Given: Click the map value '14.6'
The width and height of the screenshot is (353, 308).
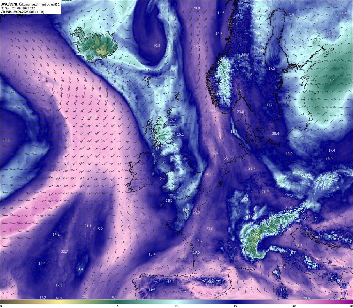Looking at the screenshot, I should pyautogui.click(x=221, y=13).
